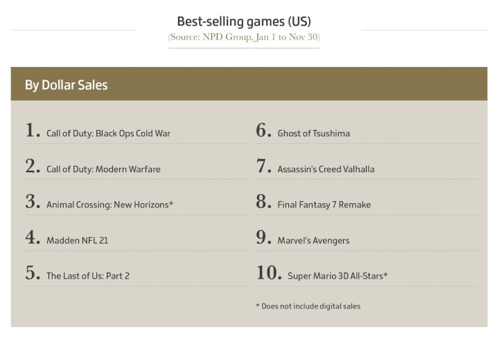
Task: Select the rank number 8
Action: click(263, 203)
